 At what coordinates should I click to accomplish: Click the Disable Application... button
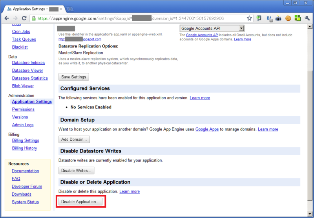[80, 202]
